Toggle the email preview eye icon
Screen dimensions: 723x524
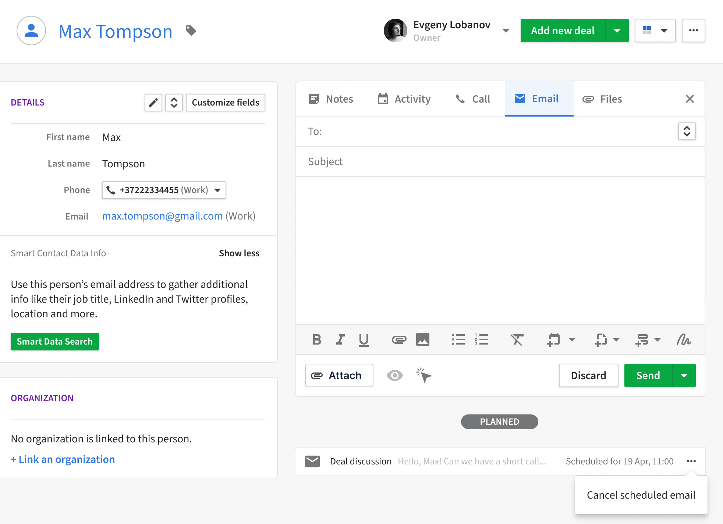click(x=395, y=375)
